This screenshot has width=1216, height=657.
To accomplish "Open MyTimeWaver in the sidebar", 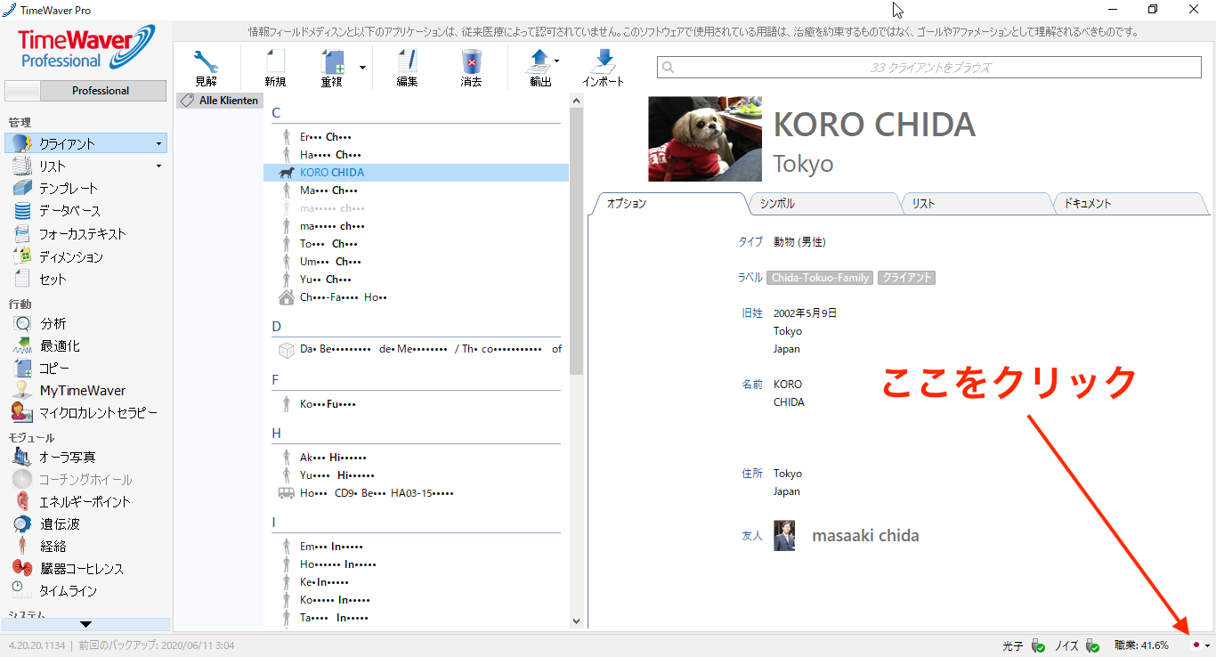I will point(82,391).
